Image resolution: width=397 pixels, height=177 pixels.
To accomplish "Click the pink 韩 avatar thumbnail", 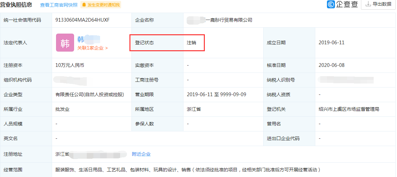I will click(65, 43).
